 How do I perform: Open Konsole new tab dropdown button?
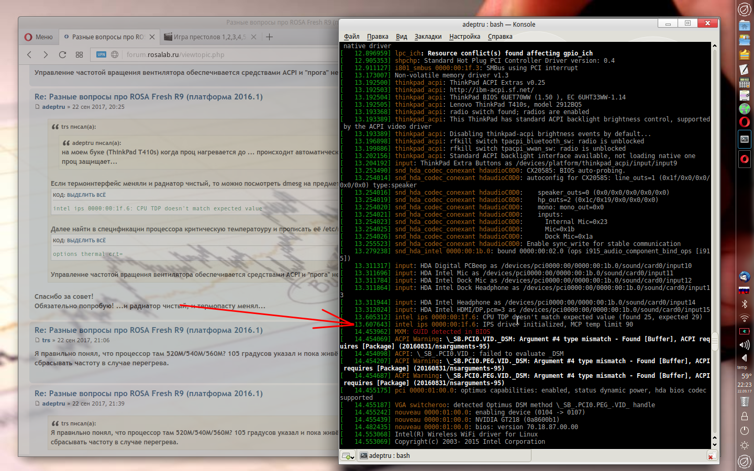[348, 456]
